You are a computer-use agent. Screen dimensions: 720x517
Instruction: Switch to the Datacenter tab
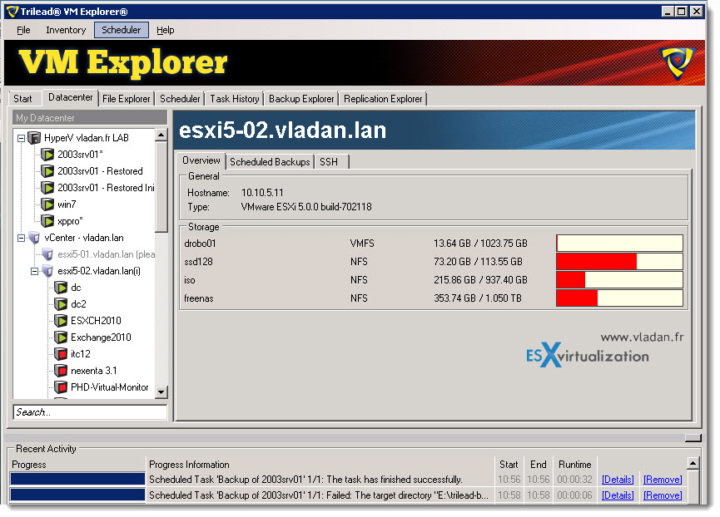(x=70, y=97)
